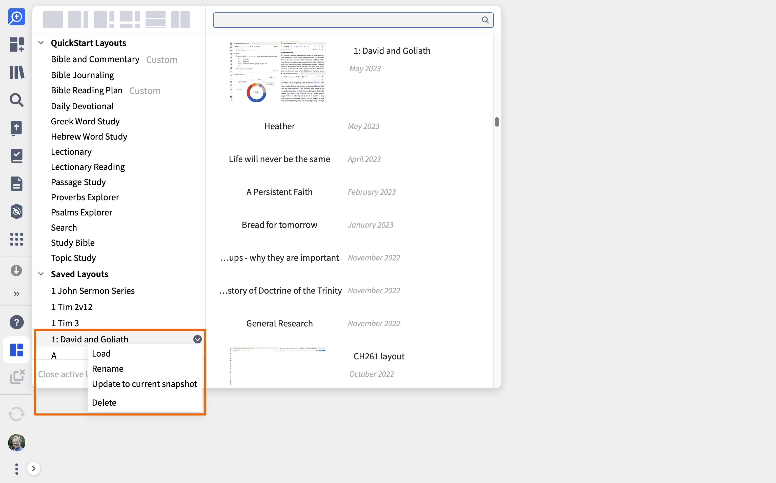Screen dimensions: 776x483
Task: Focus the layouts search input field
Action: pyautogui.click(x=353, y=20)
